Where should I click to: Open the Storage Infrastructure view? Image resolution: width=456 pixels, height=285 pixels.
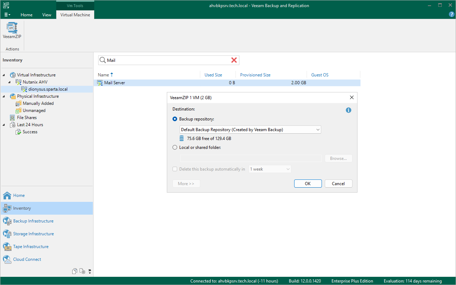click(33, 234)
